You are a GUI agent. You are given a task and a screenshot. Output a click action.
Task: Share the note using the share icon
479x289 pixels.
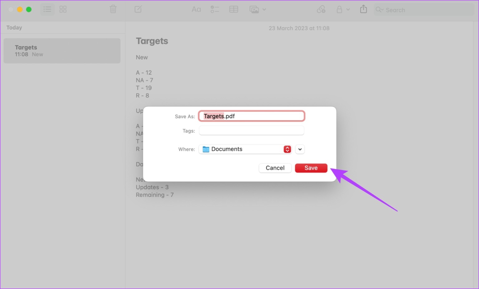tap(363, 9)
